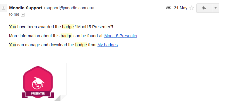This screenshot has height=109, width=226.
Task: Click the 31 May date stamp
Action: (180, 8)
